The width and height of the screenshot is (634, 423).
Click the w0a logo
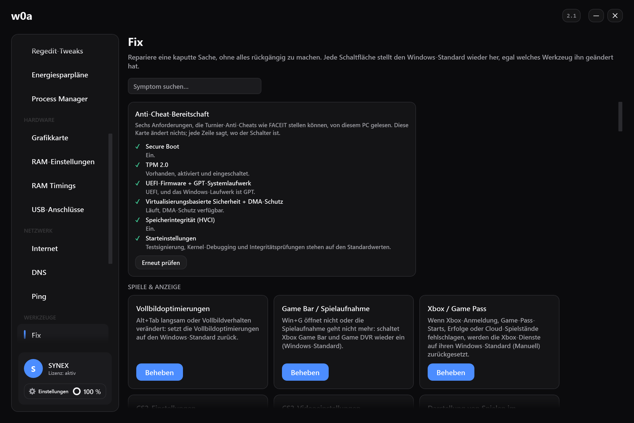[22, 16]
